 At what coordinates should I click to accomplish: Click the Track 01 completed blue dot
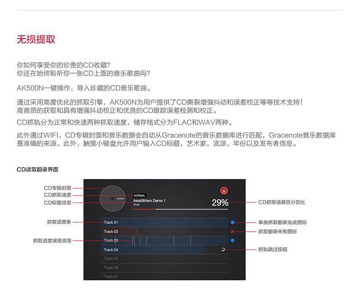pyautogui.click(x=232, y=222)
